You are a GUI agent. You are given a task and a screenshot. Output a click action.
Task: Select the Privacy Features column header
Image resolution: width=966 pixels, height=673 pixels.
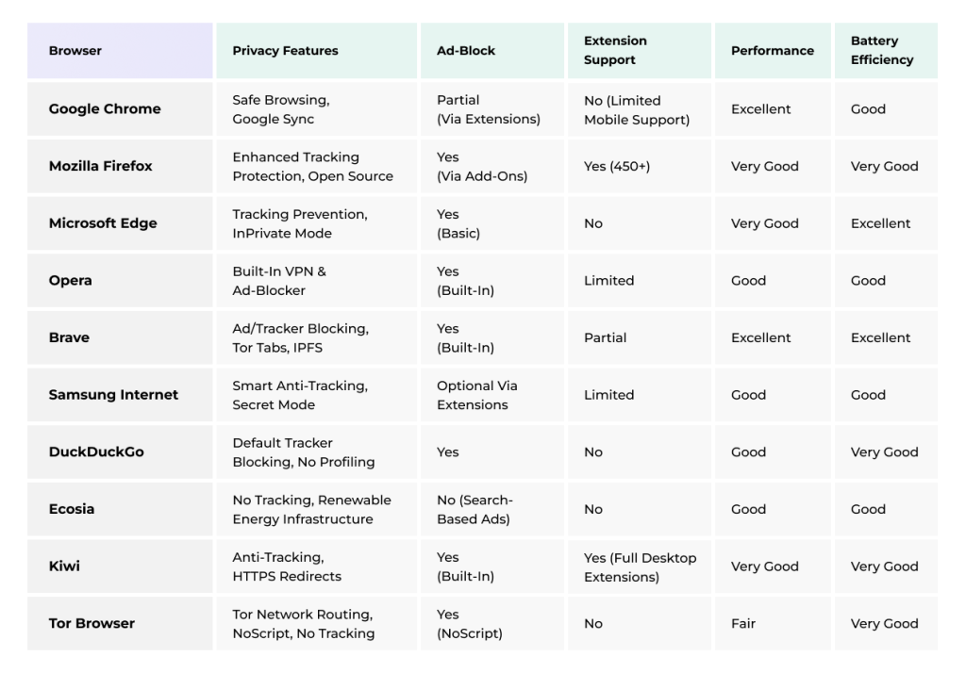click(285, 51)
